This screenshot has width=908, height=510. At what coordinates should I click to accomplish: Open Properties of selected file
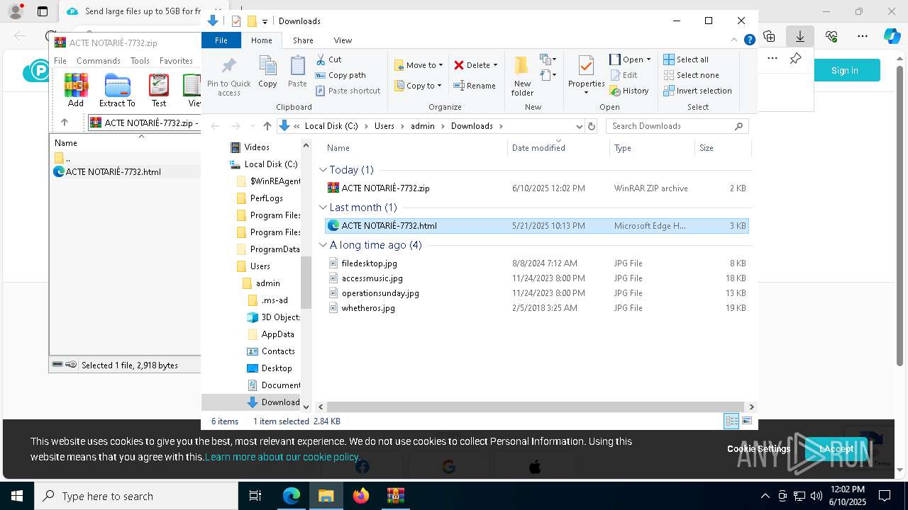point(586,76)
